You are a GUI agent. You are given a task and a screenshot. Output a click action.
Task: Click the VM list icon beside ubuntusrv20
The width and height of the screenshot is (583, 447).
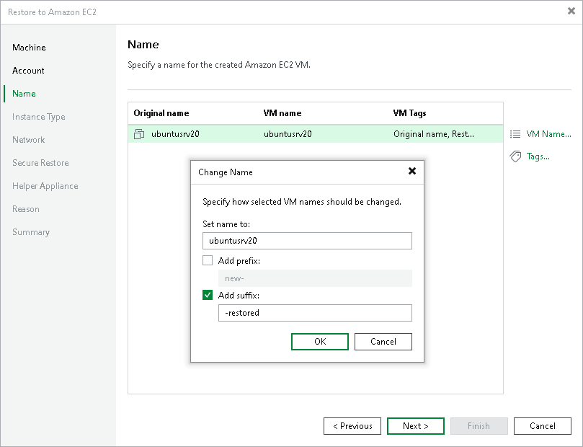click(x=139, y=134)
